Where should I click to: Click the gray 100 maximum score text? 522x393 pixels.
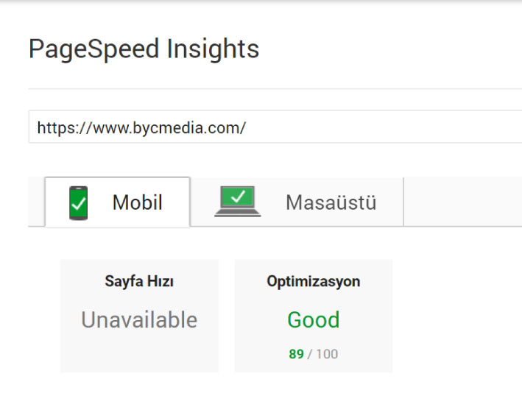point(327,354)
